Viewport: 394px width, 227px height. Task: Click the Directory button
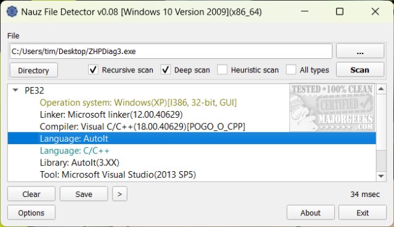pyautogui.click(x=33, y=71)
